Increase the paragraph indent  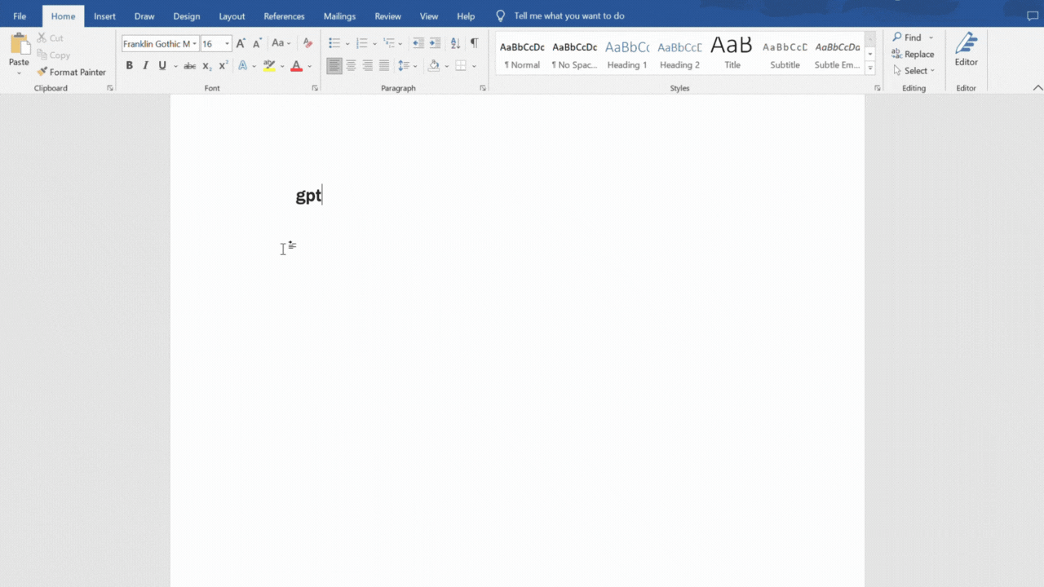click(436, 43)
